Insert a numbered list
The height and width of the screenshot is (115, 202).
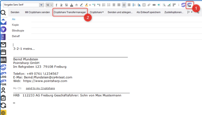click(x=109, y=5)
